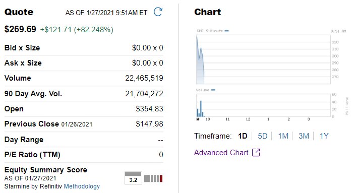Refresh the quote with the circular arrow
The height and width of the screenshot is (193, 355).
click(158, 12)
